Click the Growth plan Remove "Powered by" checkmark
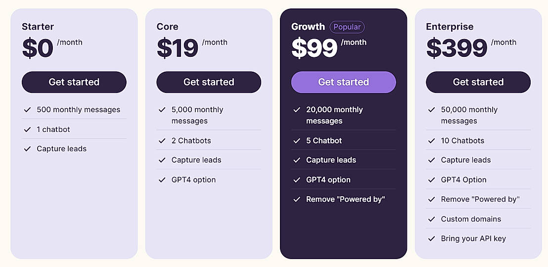 pyautogui.click(x=297, y=199)
